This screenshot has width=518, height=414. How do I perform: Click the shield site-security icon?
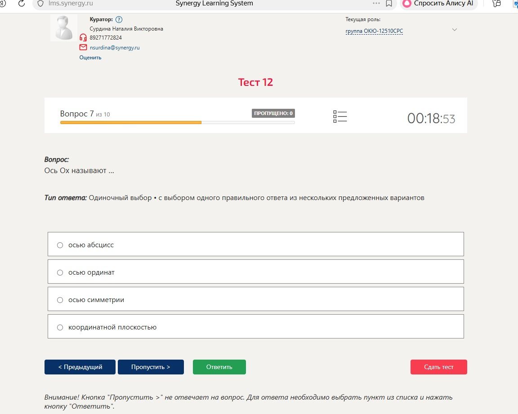click(40, 3)
